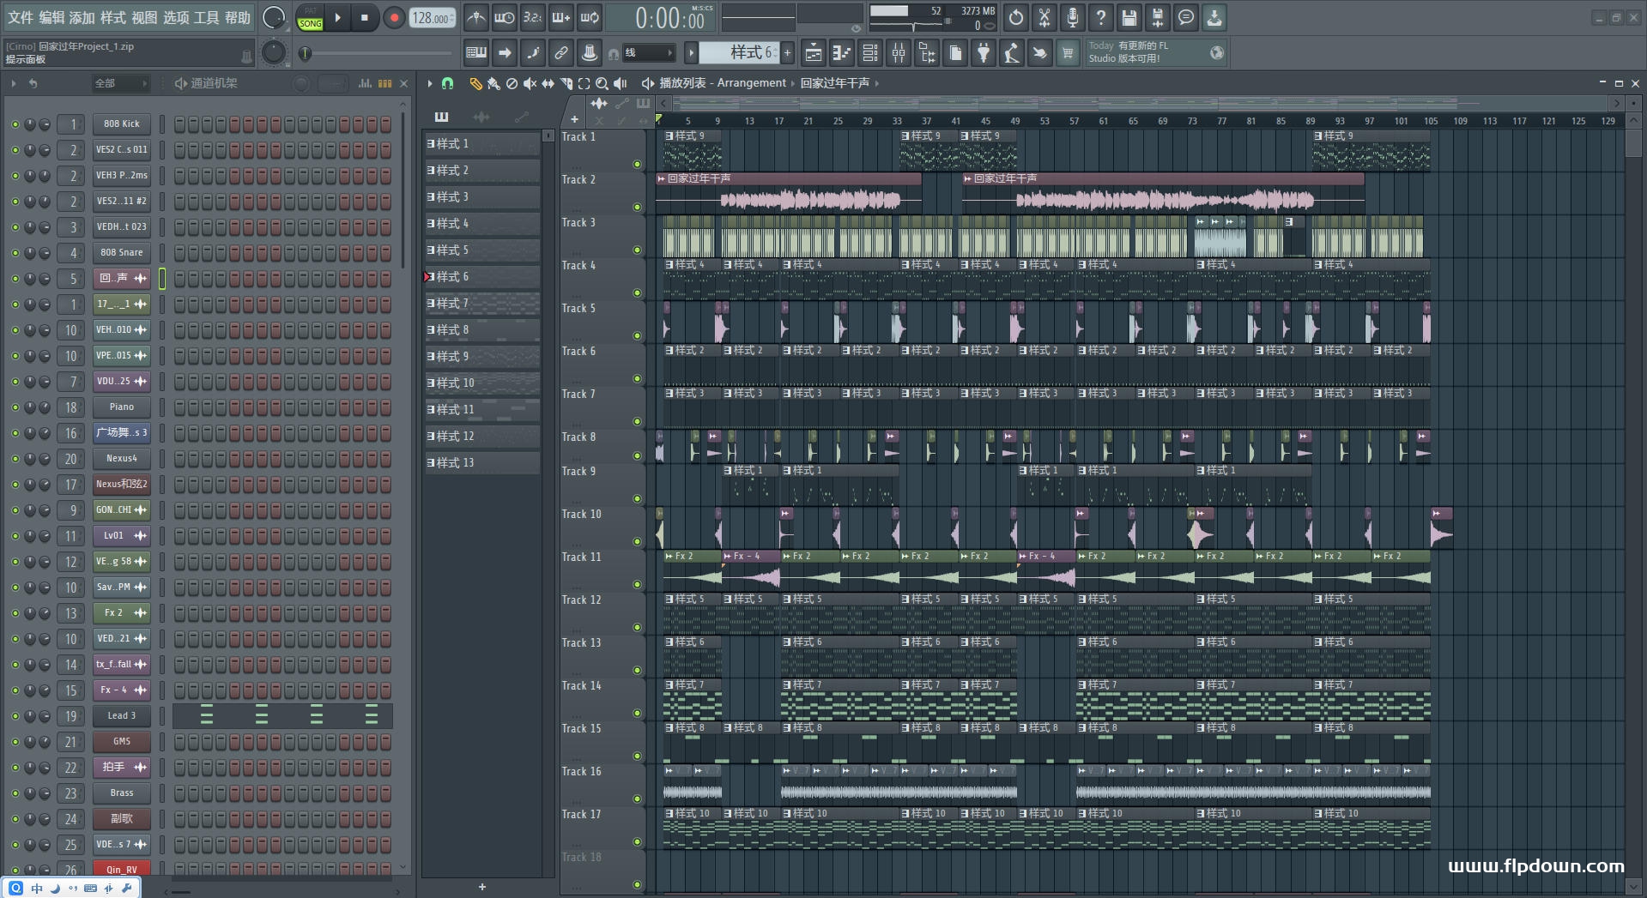Open the 文件 menu
Viewport: 1647px width, 898px height.
click(x=21, y=17)
